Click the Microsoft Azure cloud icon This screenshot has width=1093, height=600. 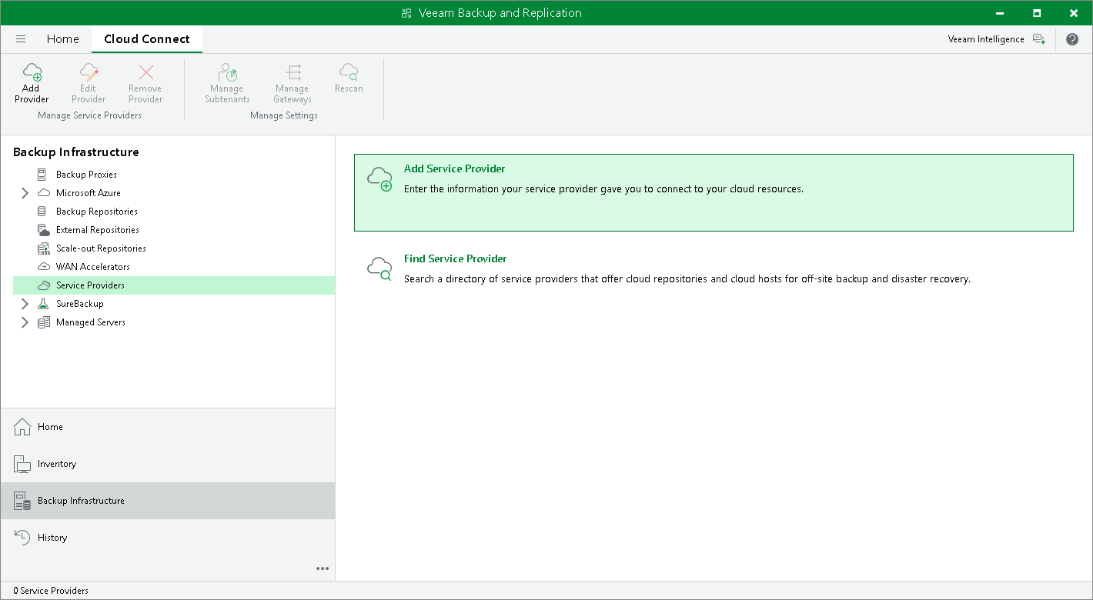click(x=43, y=193)
